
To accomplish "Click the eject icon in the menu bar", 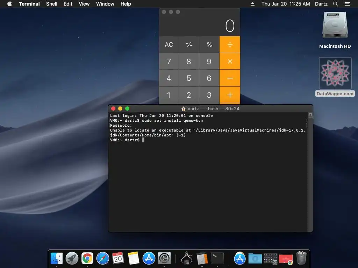I will [x=252, y=4].
